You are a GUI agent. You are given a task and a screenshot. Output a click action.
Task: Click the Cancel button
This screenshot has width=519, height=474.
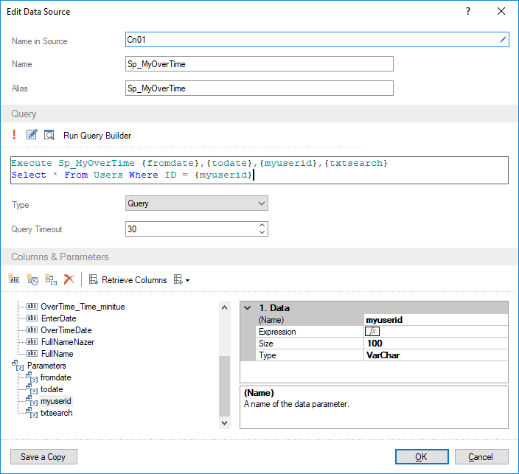click(481, 457)
